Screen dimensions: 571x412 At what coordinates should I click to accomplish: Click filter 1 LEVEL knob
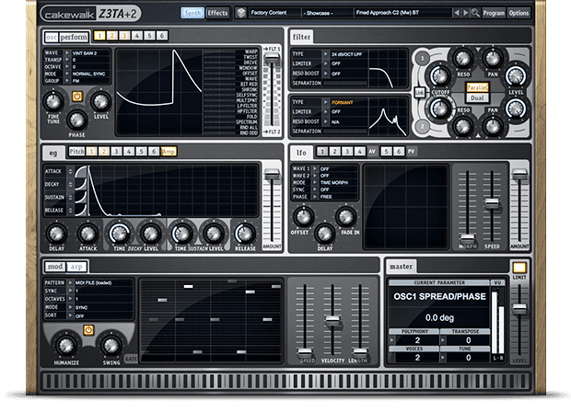tap(516, 76)
